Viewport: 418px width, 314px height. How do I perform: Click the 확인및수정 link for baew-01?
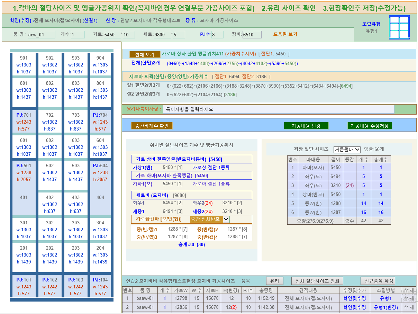click(x=354, y=307)
